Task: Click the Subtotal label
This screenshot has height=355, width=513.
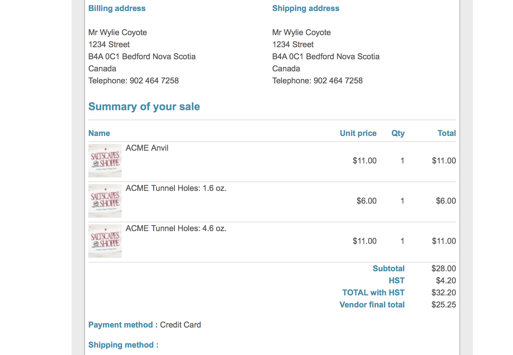Action: pos(389,269)
